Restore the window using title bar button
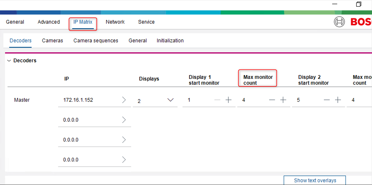This screenshot has height=185, width=372. pos(359,4)
